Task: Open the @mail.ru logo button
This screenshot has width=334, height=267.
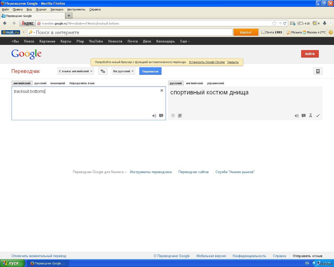Action: 11,32
